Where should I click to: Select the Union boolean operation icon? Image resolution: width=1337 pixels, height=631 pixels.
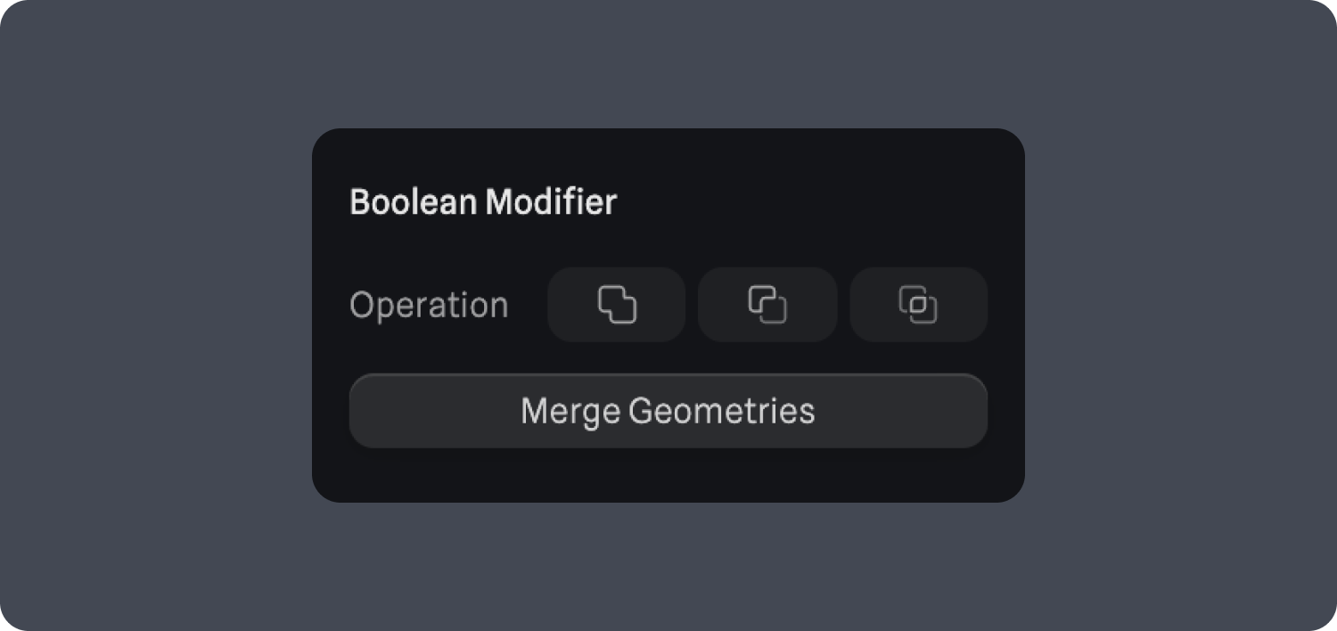[x=616, y=305]
